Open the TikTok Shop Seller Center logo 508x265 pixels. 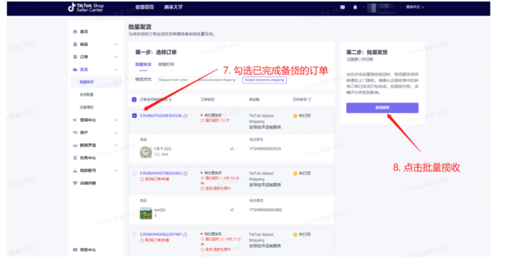pyautogui.click(x=86, y=7)
